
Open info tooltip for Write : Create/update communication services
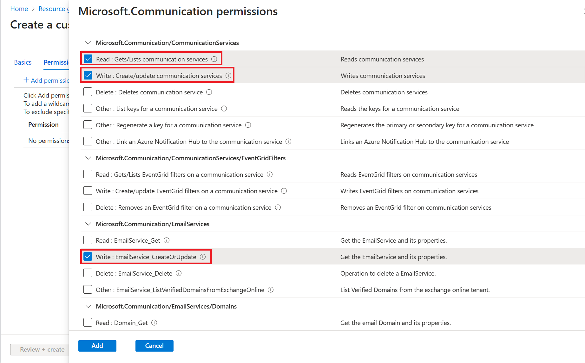pos(228,76)
